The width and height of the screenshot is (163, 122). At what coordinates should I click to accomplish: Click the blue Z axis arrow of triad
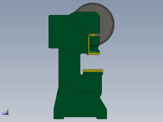point(5,114)
